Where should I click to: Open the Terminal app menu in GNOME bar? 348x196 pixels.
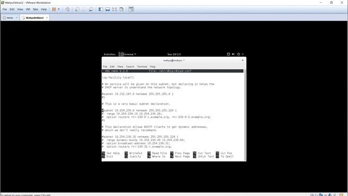(128, 54)
